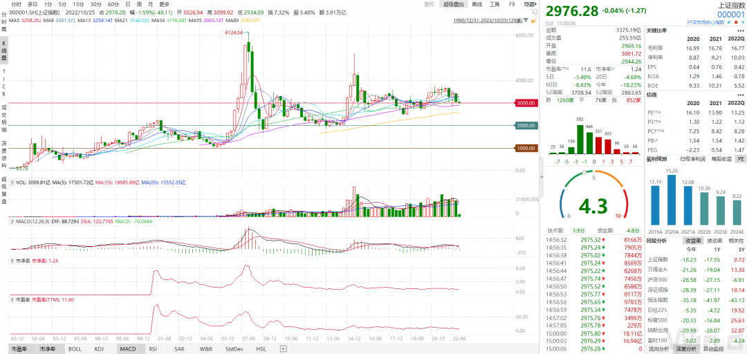Click F9 button
This screenshot has width=747, height=354.
(x=512, y=4)
